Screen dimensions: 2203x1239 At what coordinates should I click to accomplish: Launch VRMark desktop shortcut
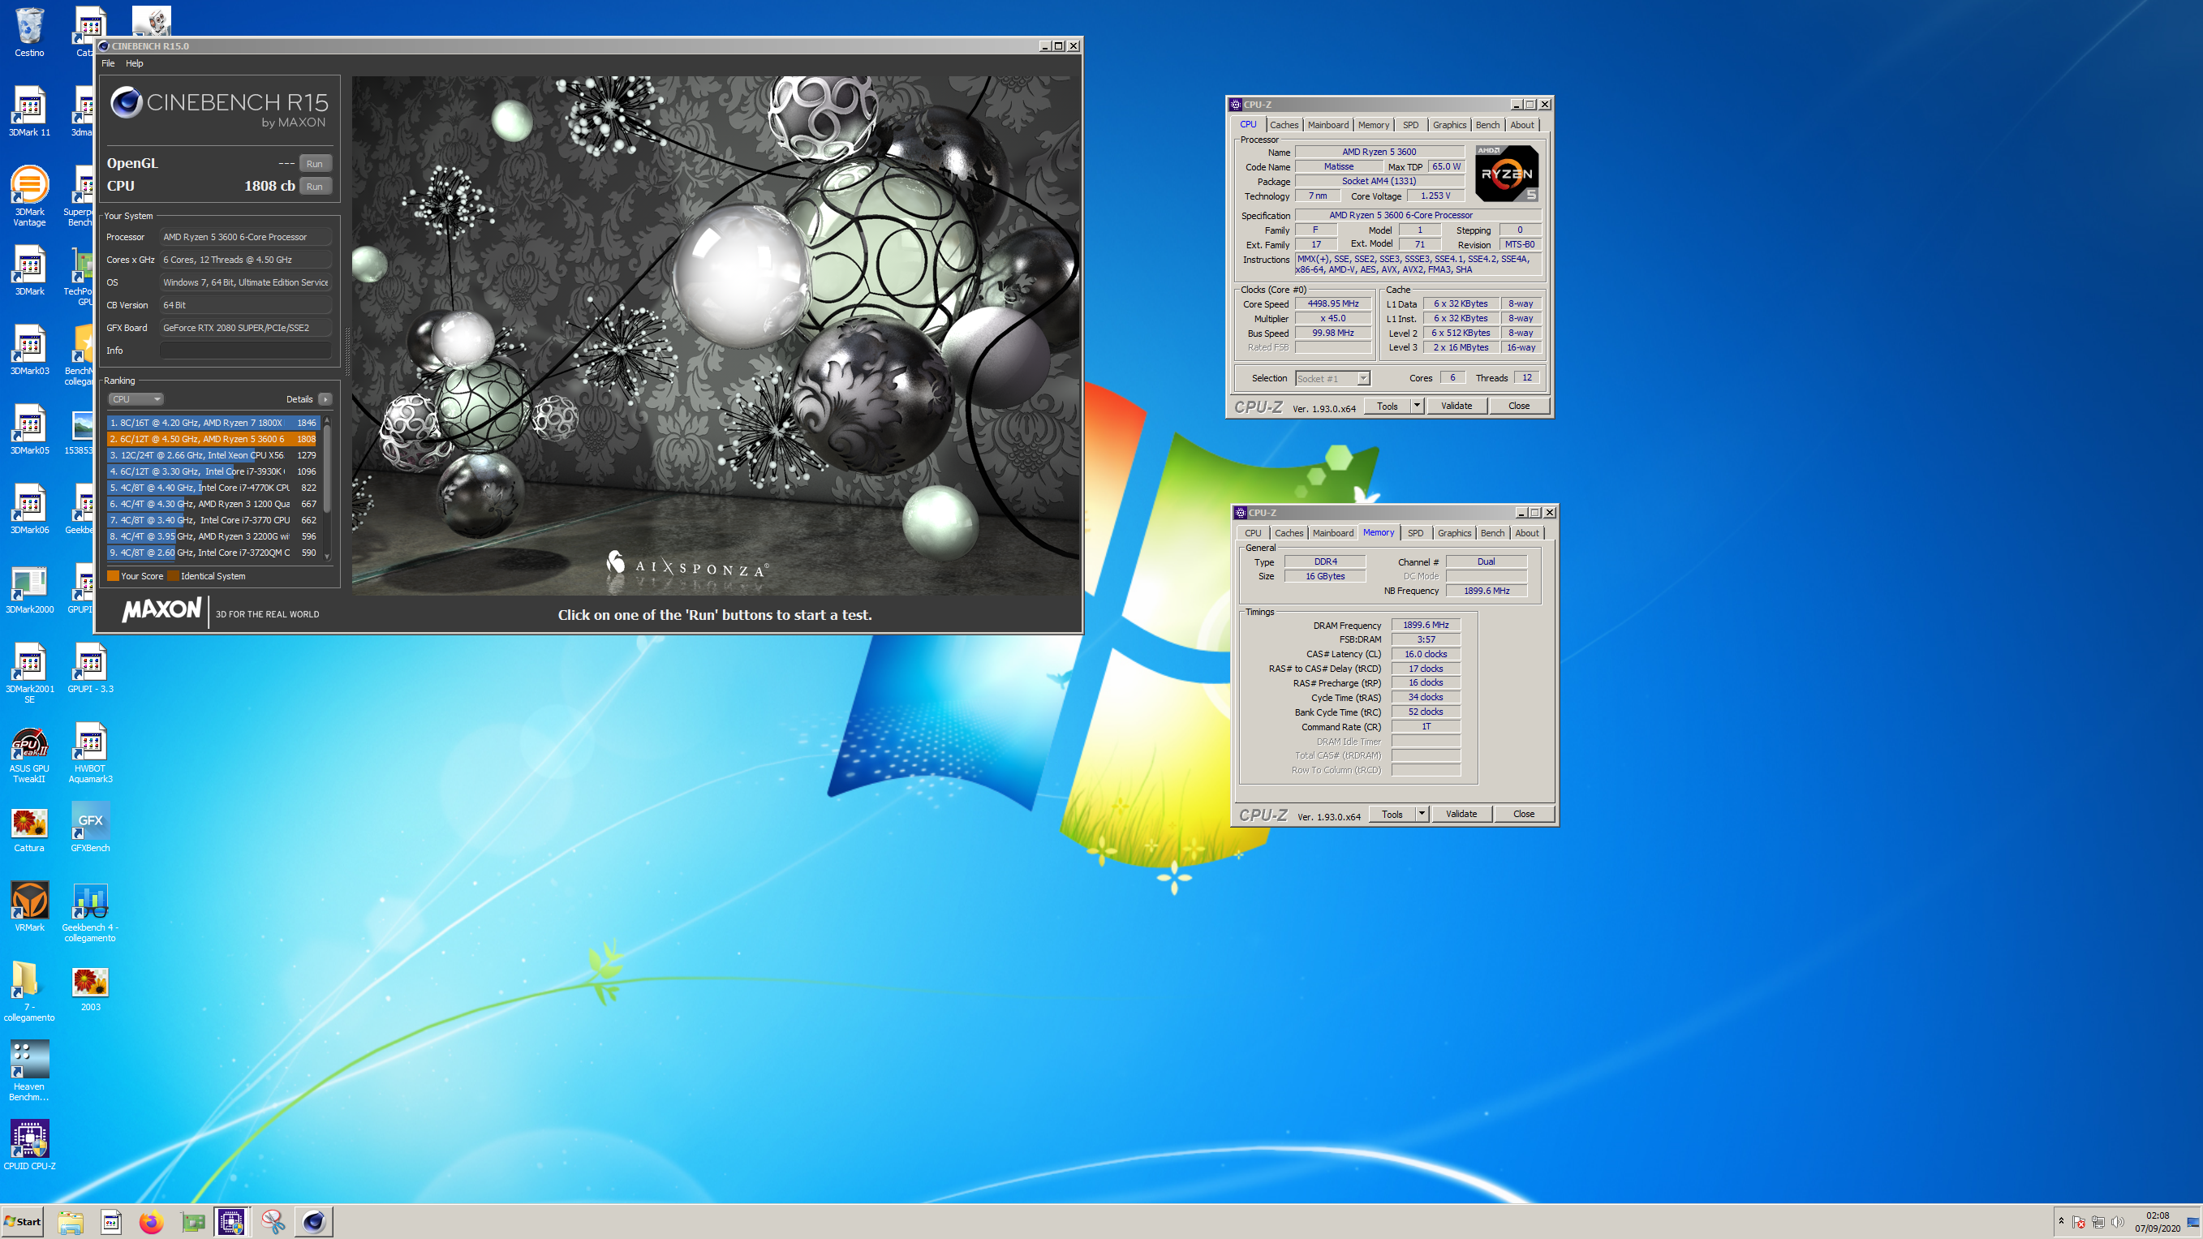pyautogui.click(x=29, y=906)
